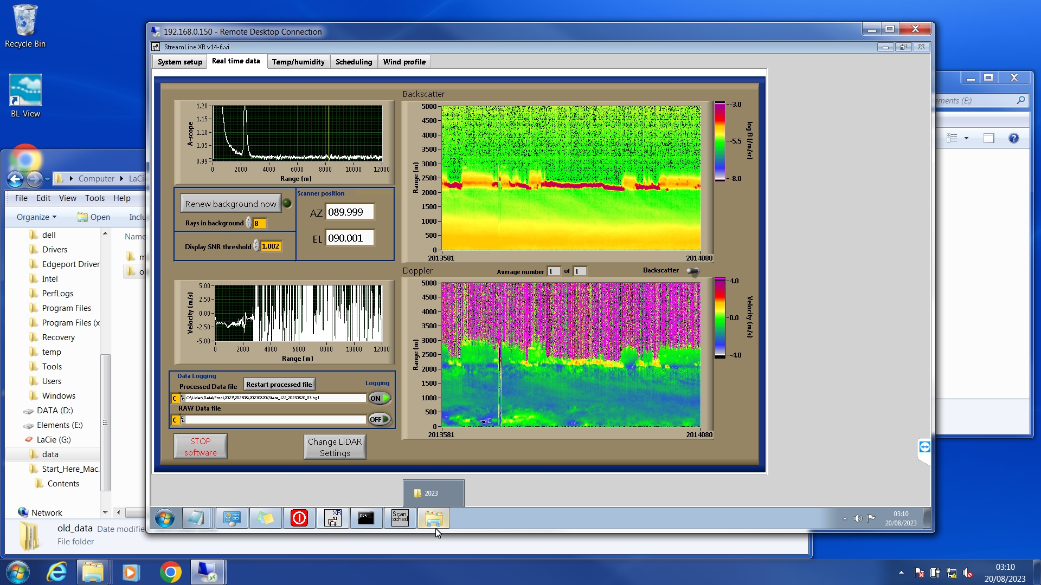Viewport: 1041px width, 585px height.
Task: Click the STOP software button
Action: coord(200,447)
